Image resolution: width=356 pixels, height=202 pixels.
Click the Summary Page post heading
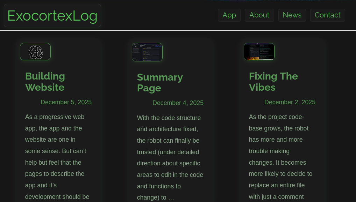(160, 83)
